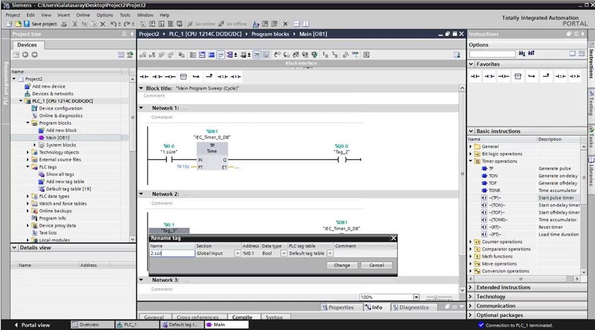Click the Print icon after Save project
Viewport: 595px width, 330px height.
64,24
